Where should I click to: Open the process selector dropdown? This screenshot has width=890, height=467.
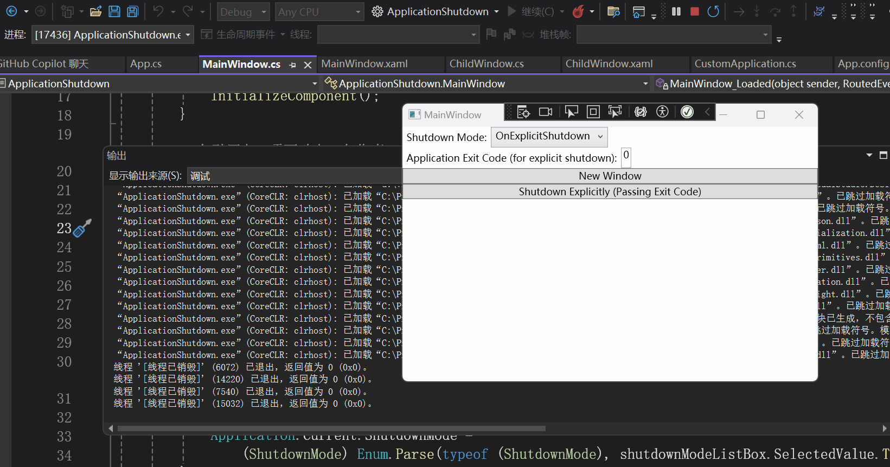point(113,35)
